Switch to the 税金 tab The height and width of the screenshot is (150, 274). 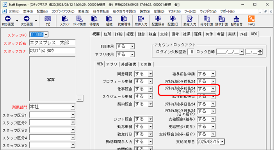153,34
